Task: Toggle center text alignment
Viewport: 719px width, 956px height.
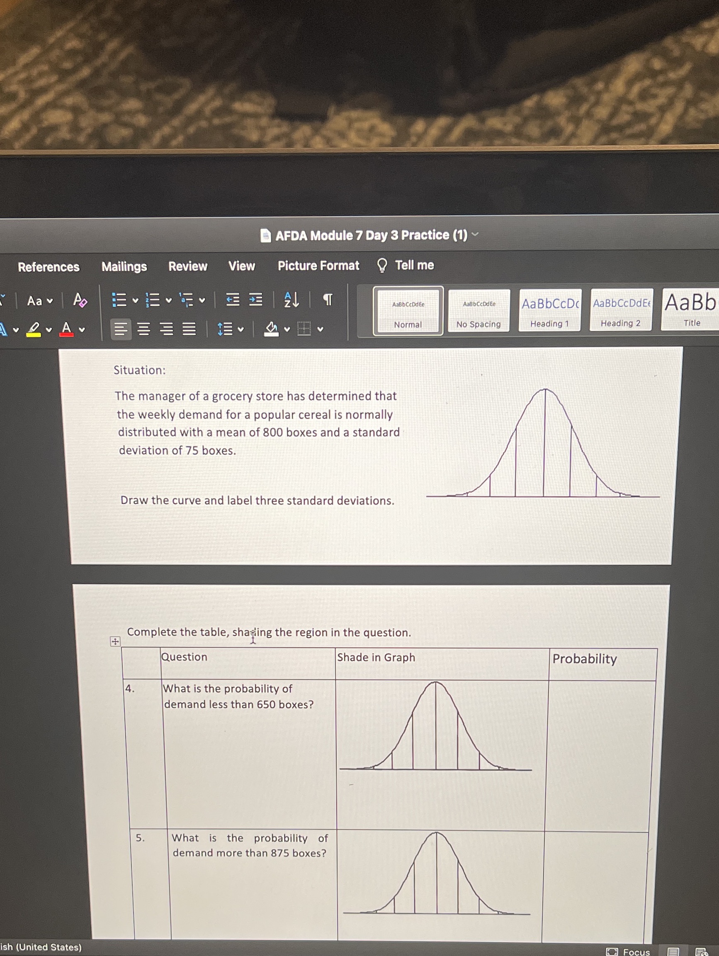Action: click(x=144, y=329)
